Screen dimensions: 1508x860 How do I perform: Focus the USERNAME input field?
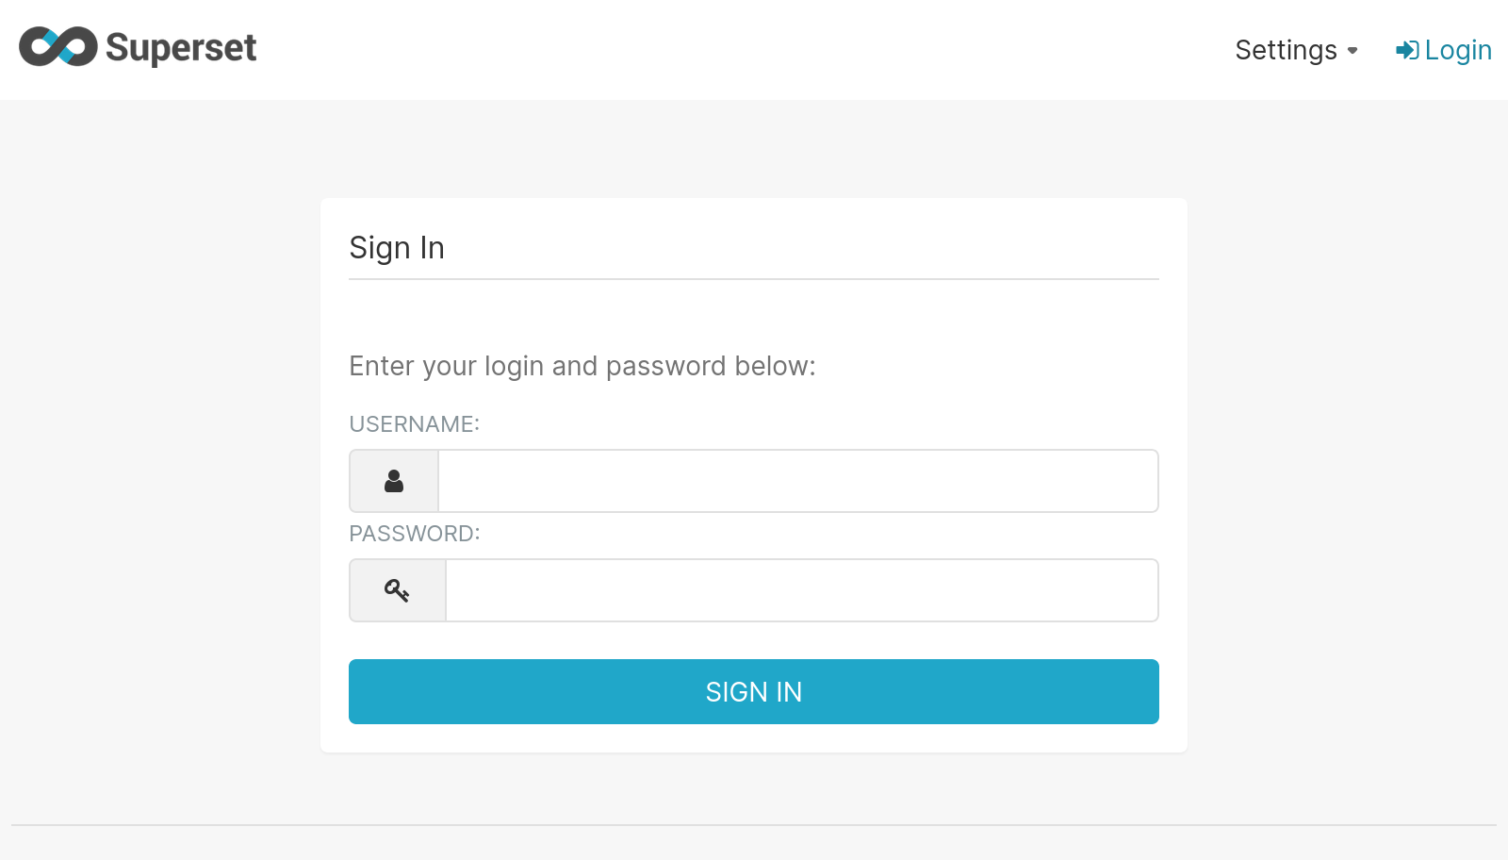(x=798, y=481)
